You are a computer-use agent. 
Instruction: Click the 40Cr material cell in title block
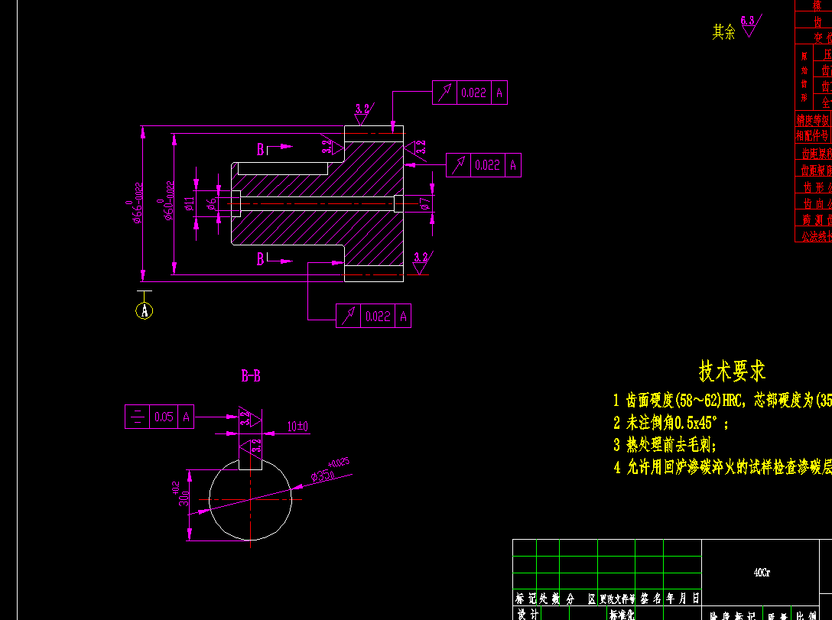click(762, 573)
